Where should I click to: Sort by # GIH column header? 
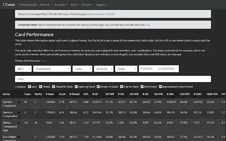[x=170, y=94]
